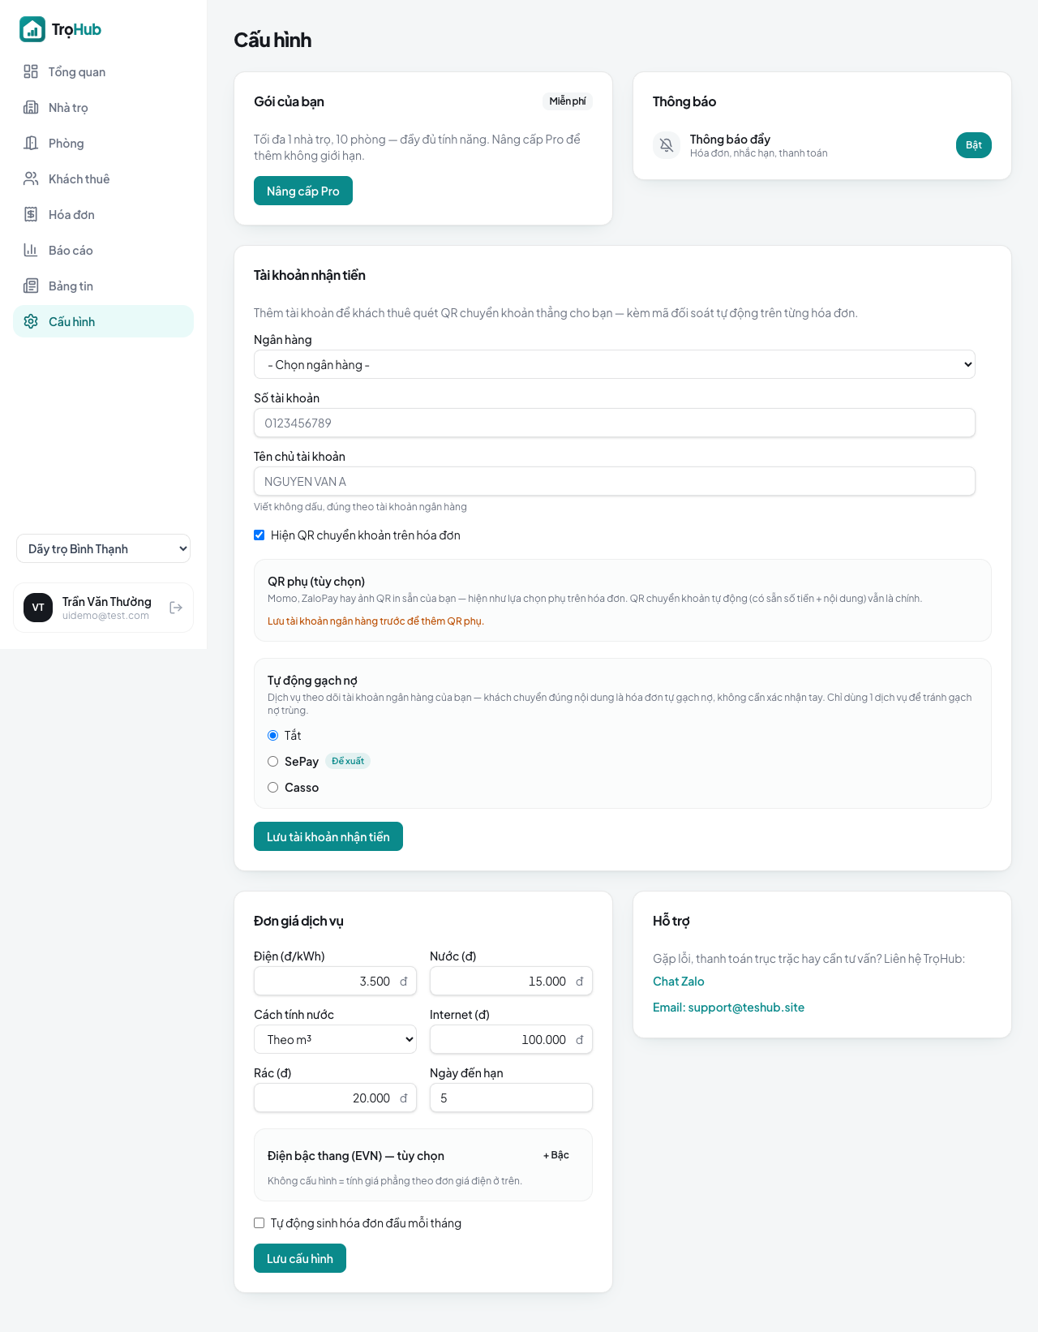
Task: Click the Nâng cấp Pro button
Action: click(303, 191)
